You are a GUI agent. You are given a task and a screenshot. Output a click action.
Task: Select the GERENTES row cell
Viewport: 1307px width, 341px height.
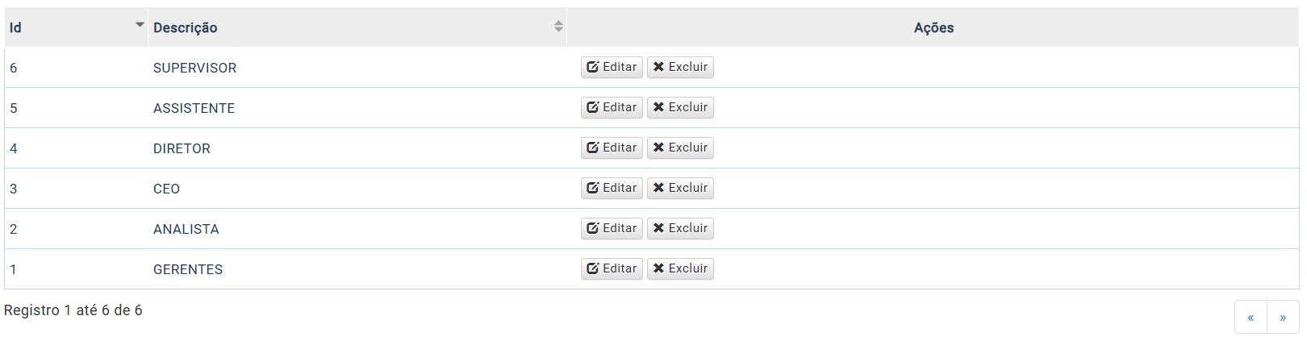(x=188, y=269)
